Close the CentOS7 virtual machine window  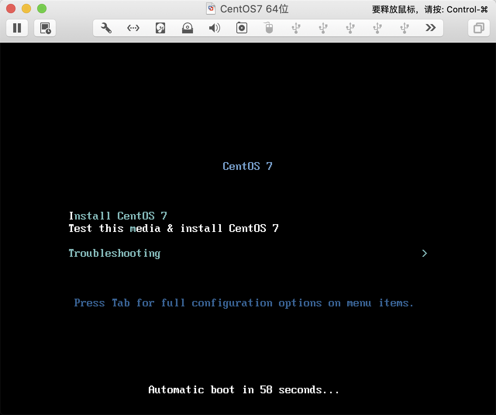coord(11,9)
